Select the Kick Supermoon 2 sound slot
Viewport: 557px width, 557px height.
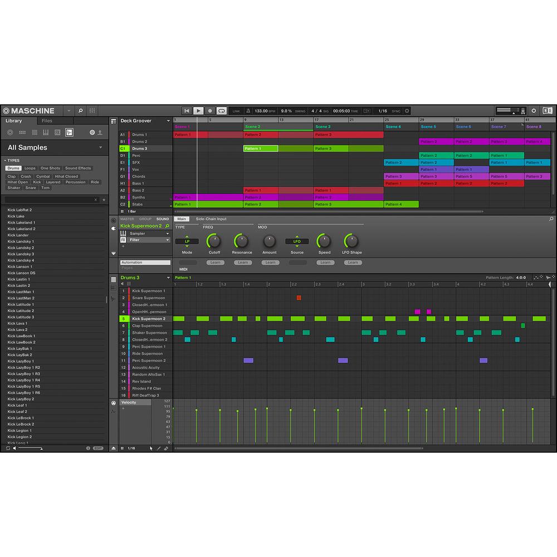coord(148,319)
